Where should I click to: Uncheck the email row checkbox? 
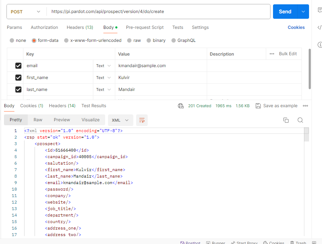pos(18,66)
